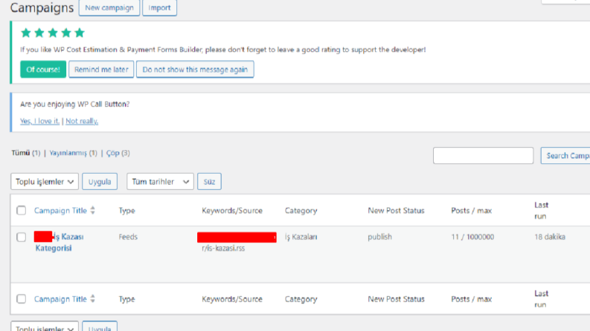The height and width of the screenshot is (331, 590).
Task: Click the Yes, I love it link
Action: click(x=39, y=121)
